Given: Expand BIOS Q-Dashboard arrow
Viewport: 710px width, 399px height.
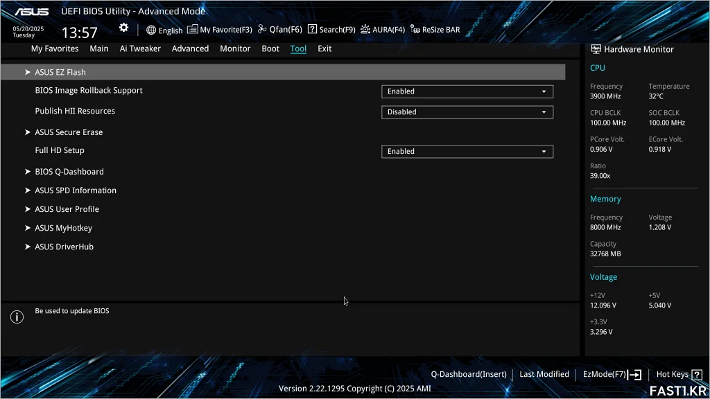Looking at the screenshot, I should pos(28,172).
